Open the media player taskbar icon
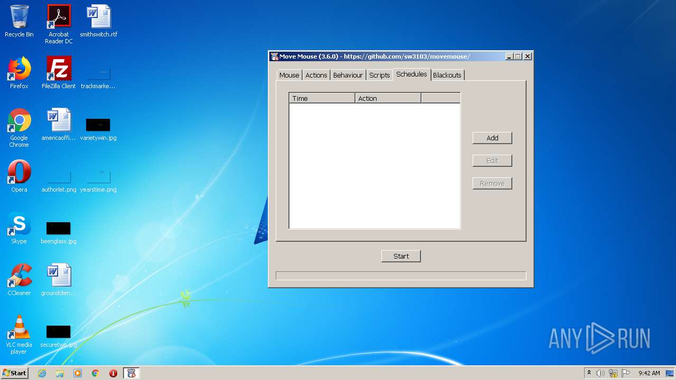The width and height of the screenshot is (676, 380). click(78, 373)
